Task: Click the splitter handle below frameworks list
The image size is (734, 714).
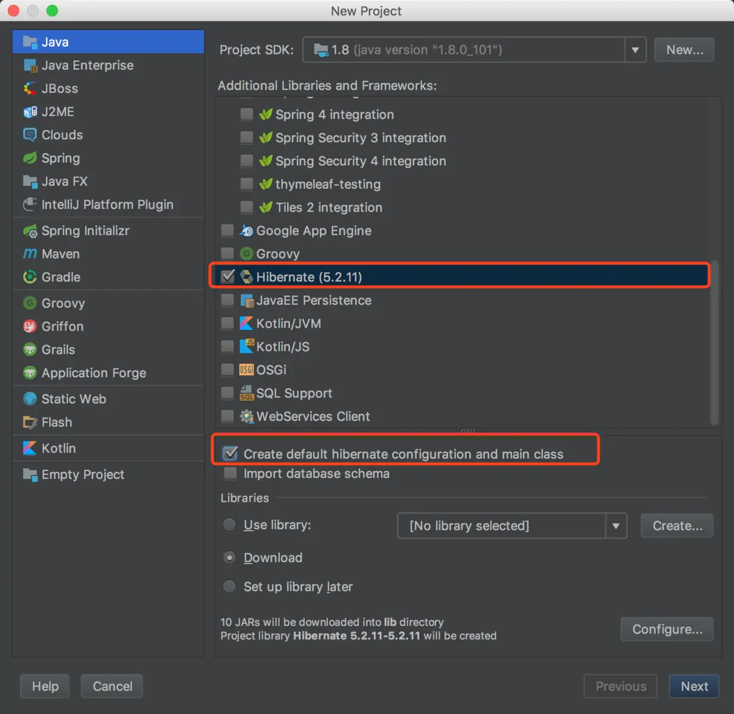Action: click(x=468, y=431)
